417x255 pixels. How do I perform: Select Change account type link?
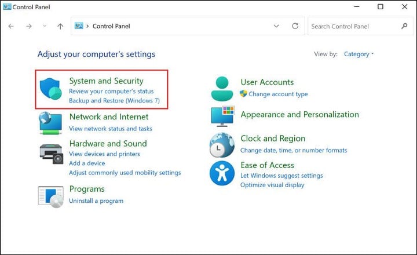click(x=278, y=94)
